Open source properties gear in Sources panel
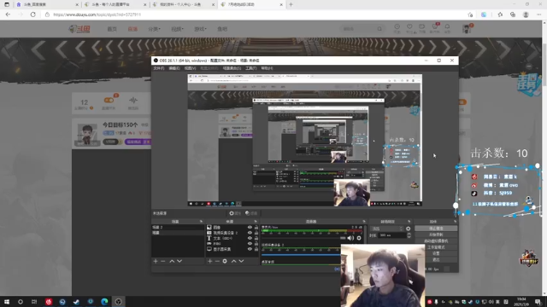547x307 pixels. pyautogui.click(x=225, y=261)
